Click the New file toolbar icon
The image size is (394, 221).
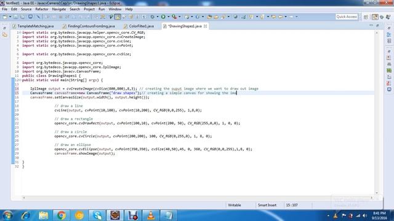[x=5, y=17]
